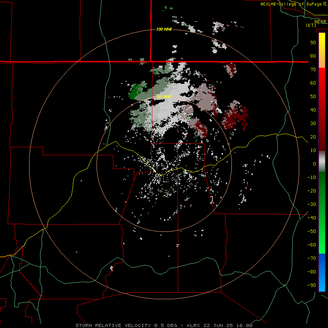Click the 22 JUN 25 16:00 timestamp

(x=228, y=325)
